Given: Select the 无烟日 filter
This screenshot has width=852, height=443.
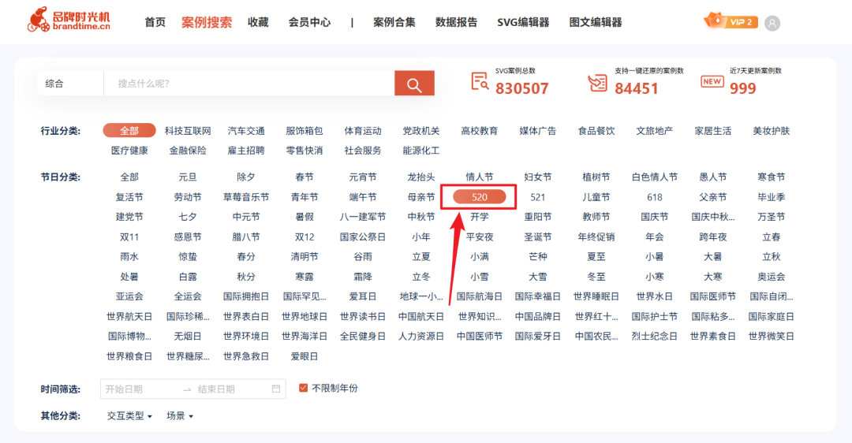Looking at the screenshot, I should [188, 336].
